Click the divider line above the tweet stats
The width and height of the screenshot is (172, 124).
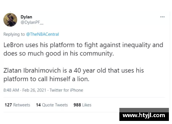84,98
